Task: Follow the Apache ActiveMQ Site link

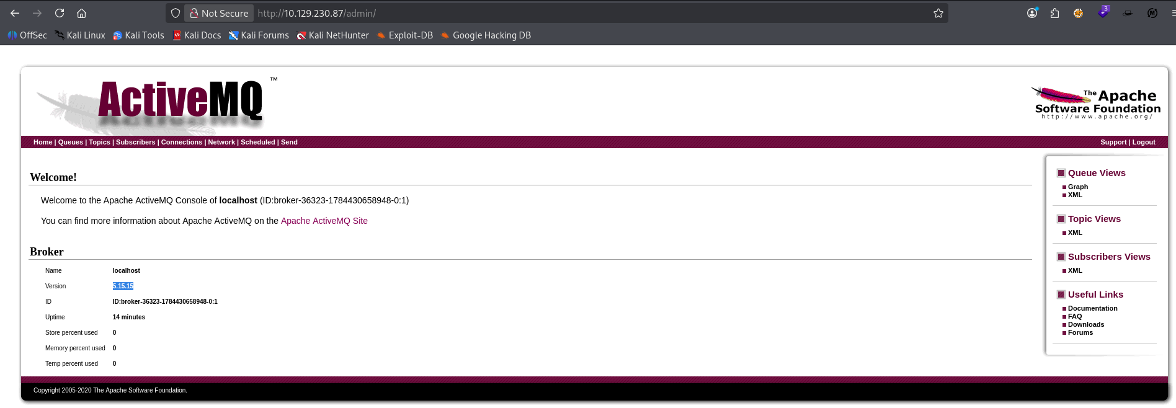Action: click(x=324, y=221)
